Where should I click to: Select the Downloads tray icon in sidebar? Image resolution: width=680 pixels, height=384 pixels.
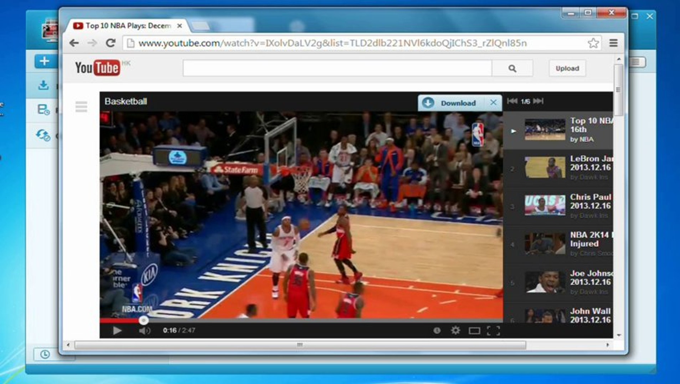43,85
